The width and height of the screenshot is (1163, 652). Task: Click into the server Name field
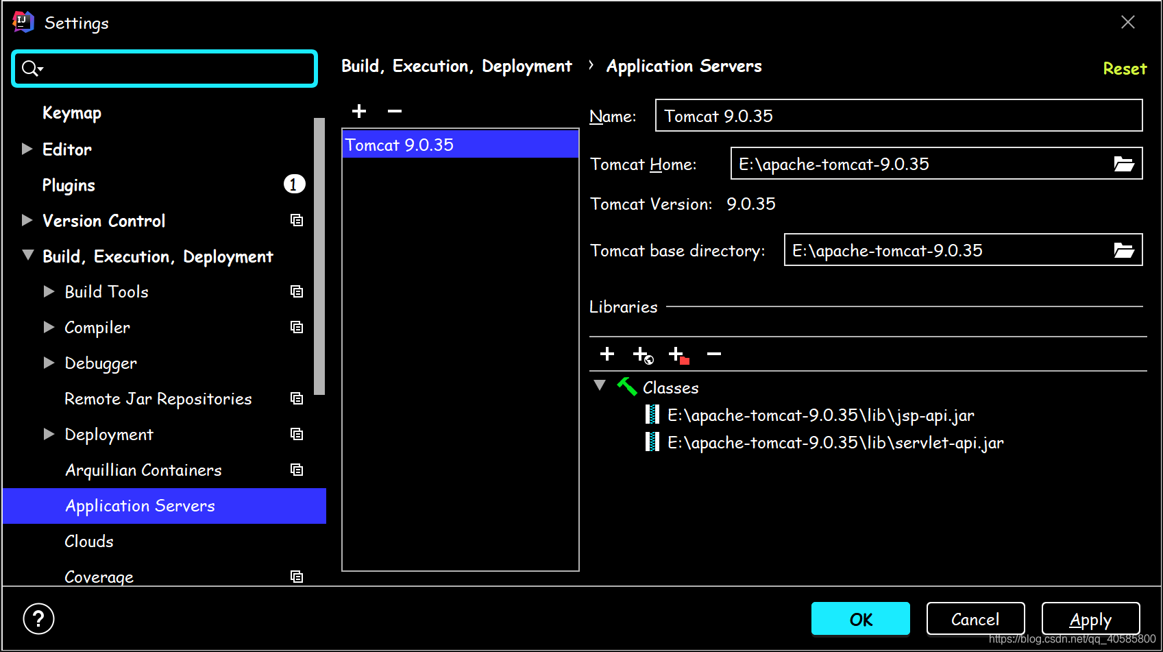898,115
